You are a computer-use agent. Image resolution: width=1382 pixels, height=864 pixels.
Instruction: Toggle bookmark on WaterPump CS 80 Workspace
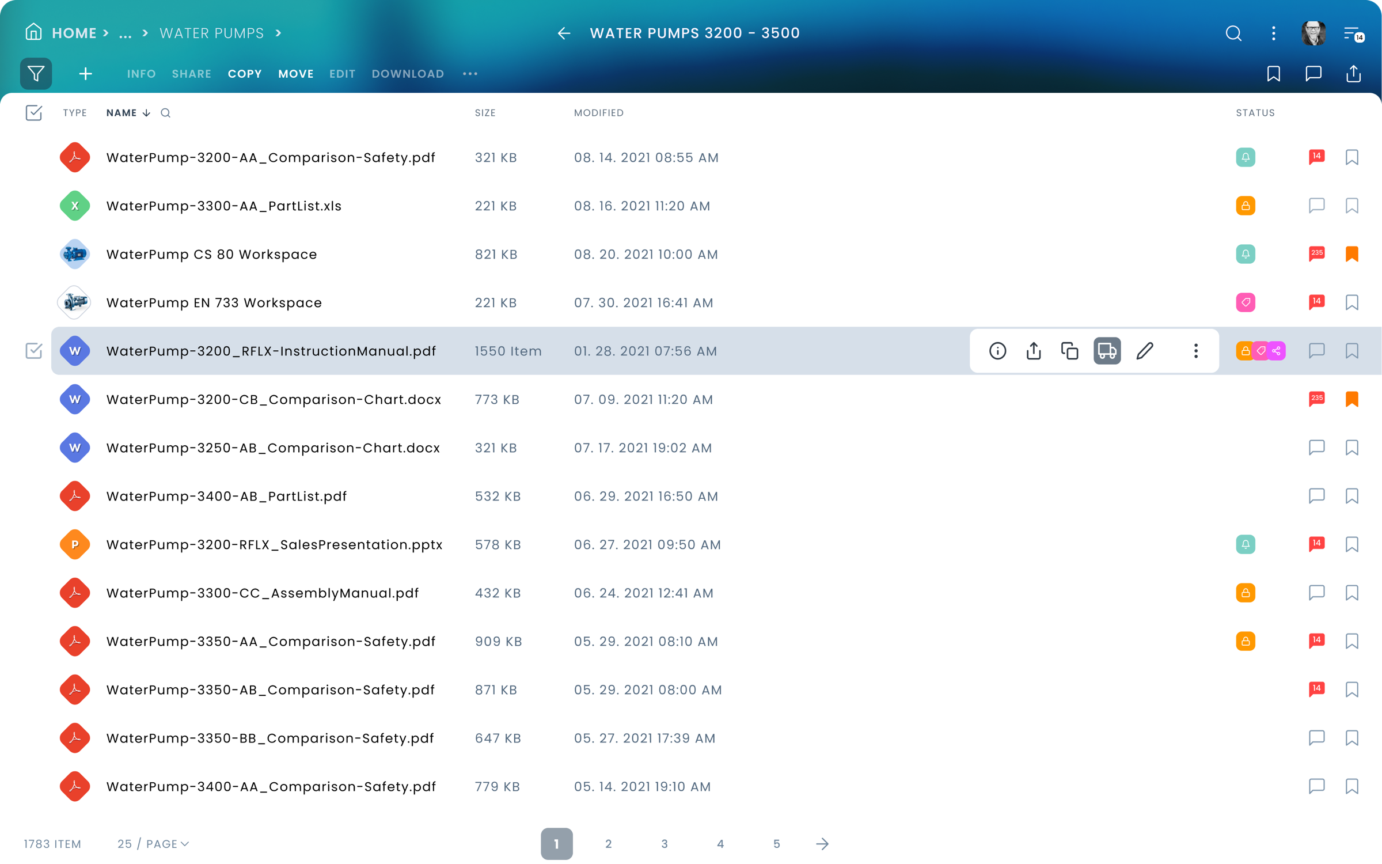(1351, 254)
